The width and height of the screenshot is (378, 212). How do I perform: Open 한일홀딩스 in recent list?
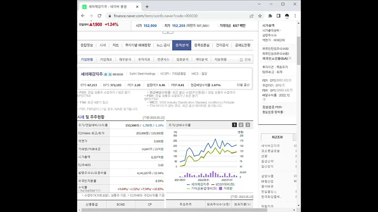tap(269, 192)
